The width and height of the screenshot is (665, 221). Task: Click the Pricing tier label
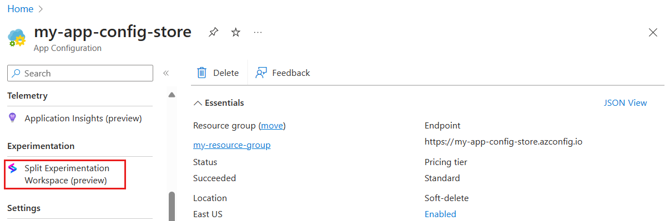pyautogui.click(x=446, y=162)
